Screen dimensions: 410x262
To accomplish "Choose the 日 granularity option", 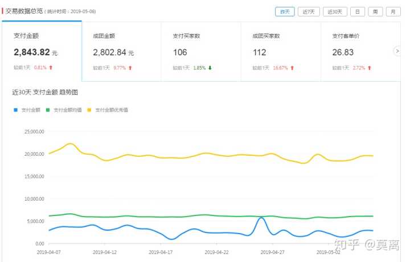I will point(357,11).
